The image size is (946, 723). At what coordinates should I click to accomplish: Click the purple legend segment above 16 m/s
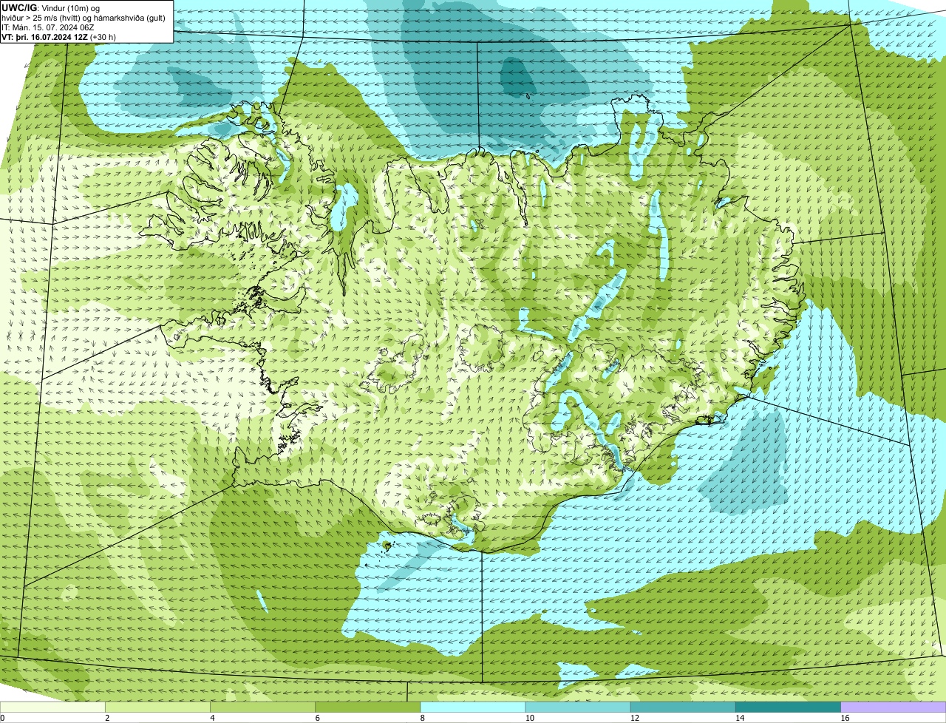[893, 707]
